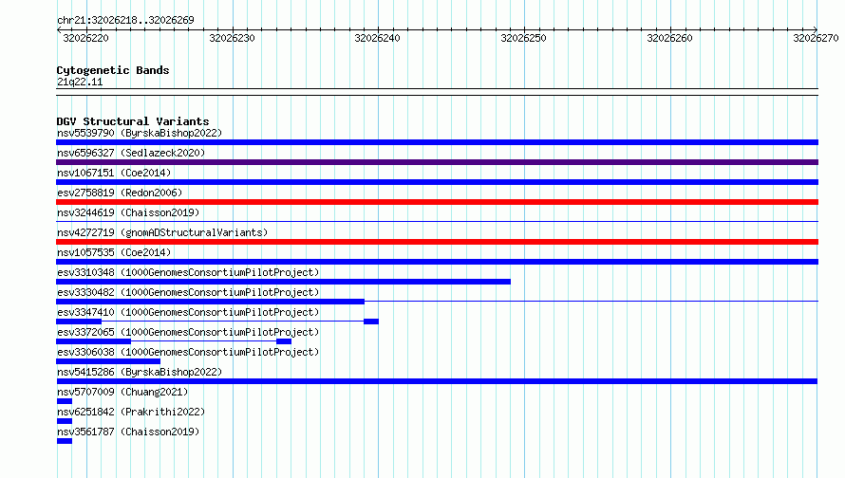The image size is (845, 478).
Task: Click the blue bar under nsv5539790
Action: [437, 142]
